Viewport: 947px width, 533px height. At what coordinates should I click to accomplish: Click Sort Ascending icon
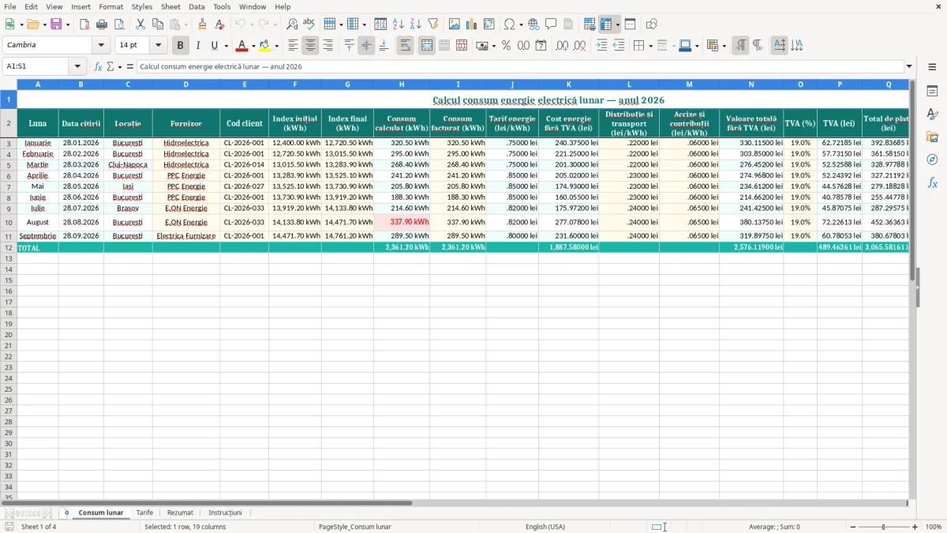(x=399, y=24)
